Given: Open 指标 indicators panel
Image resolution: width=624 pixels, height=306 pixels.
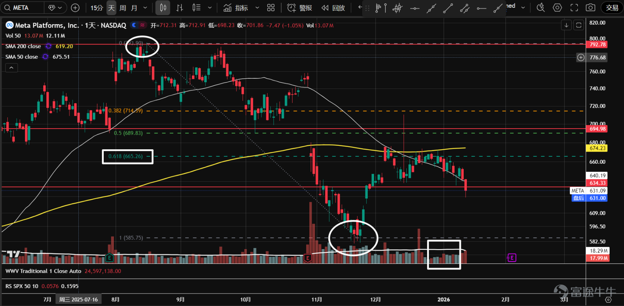Looking at the screenshot, I should point(236,7).
